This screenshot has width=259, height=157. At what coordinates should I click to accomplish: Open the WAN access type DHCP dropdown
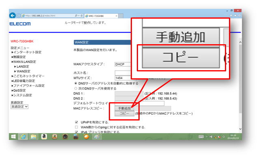pyautogui.click(x=123, y=64)
